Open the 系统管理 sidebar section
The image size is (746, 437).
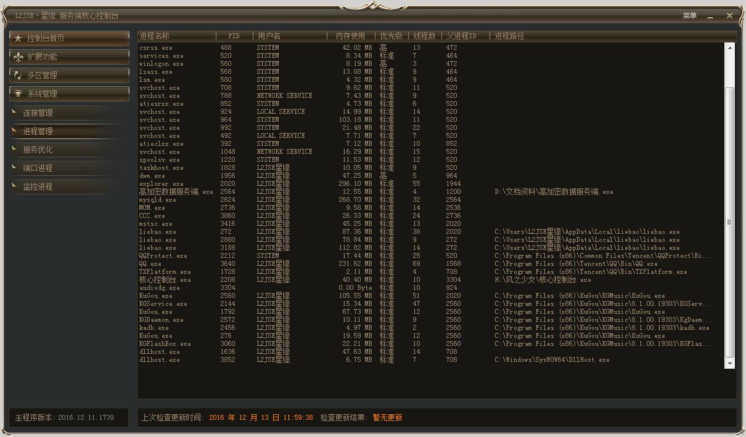click(x=69, y=94)
